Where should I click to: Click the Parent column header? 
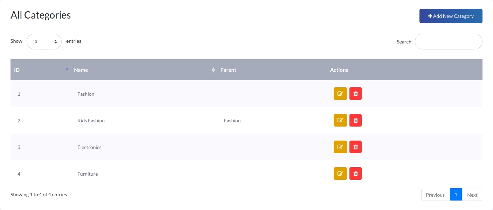[x=228, y=70]
